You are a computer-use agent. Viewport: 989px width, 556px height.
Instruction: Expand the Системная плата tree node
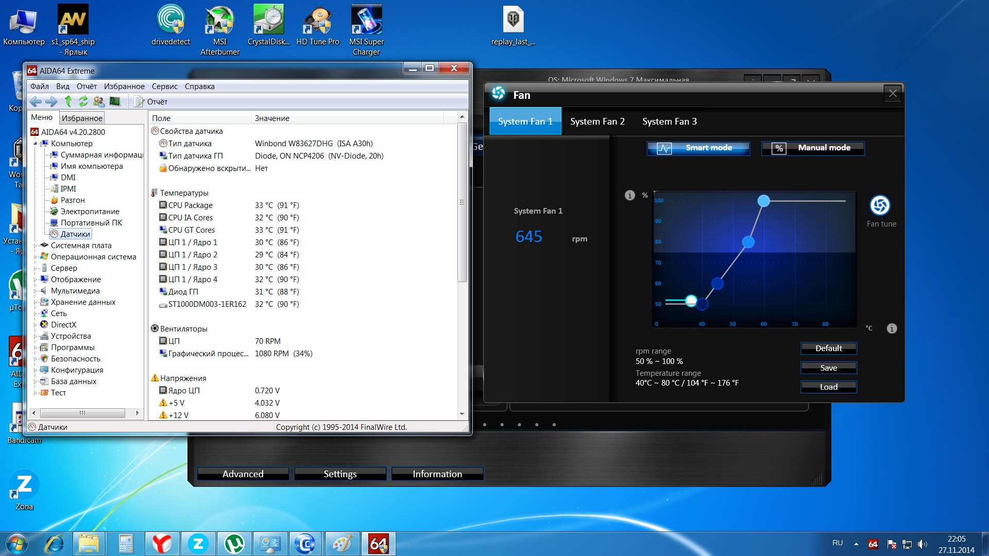(x=35, y=246)
